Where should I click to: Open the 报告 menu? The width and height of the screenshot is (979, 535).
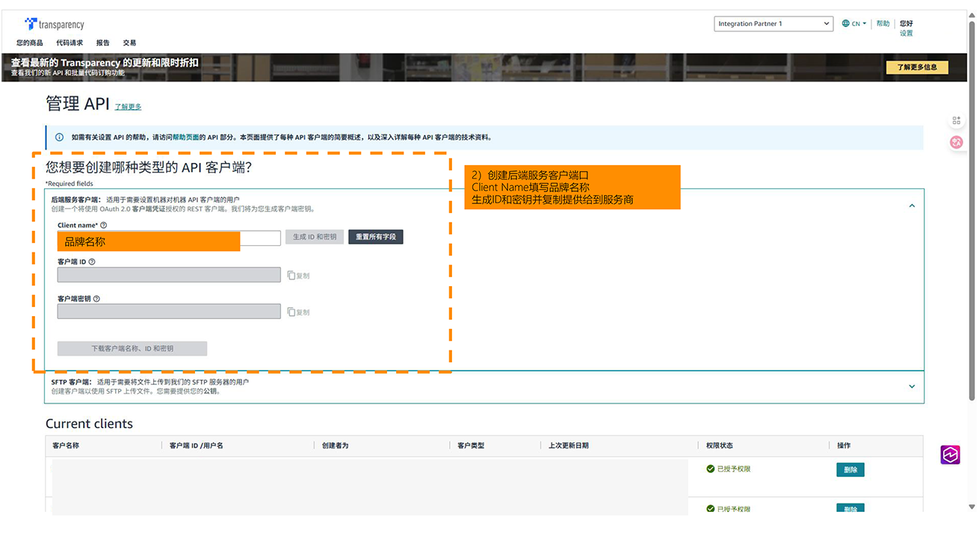pos(103,43)
